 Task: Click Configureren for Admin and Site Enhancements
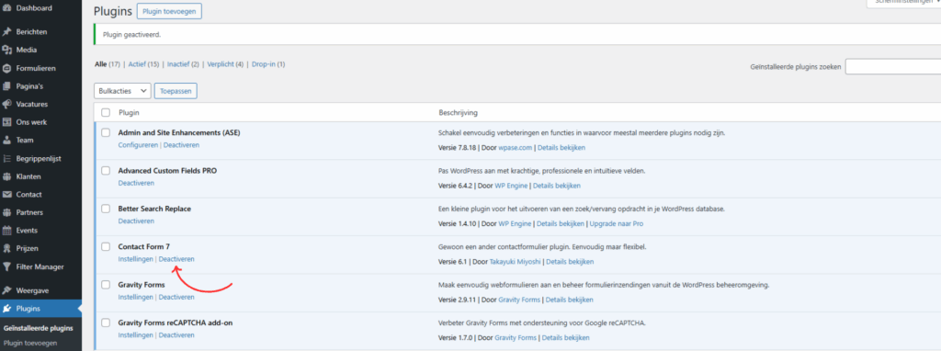click(x=138, y=145)
